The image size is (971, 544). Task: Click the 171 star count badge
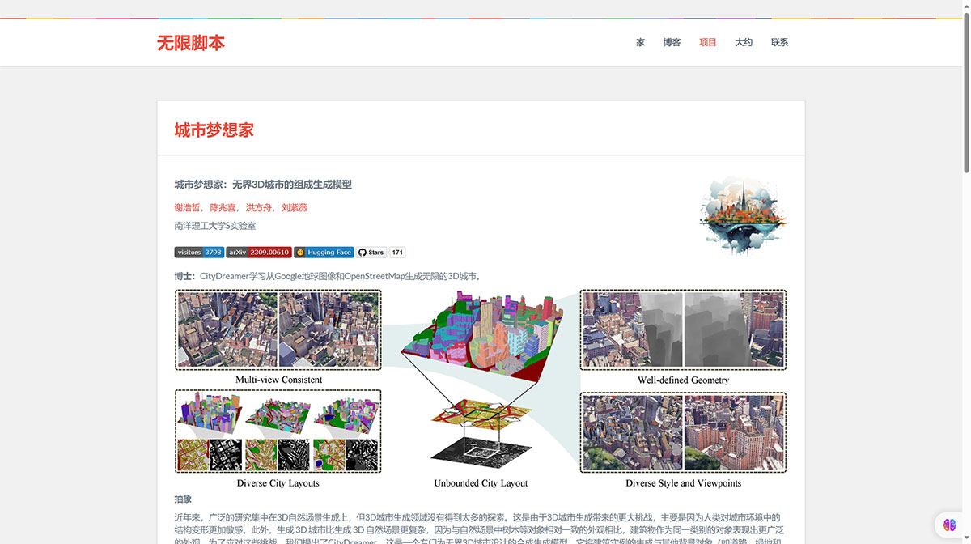point(396,252)
